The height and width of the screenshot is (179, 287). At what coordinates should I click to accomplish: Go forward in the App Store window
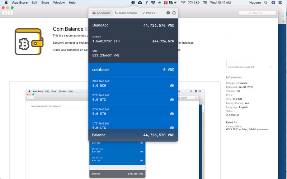tap(10, 13)
